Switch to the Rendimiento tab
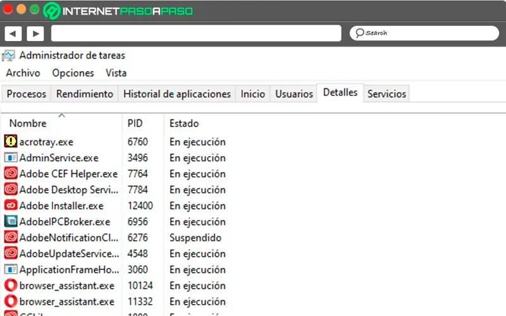The height and width of the screenshot is (316, 506). point(85,94)
